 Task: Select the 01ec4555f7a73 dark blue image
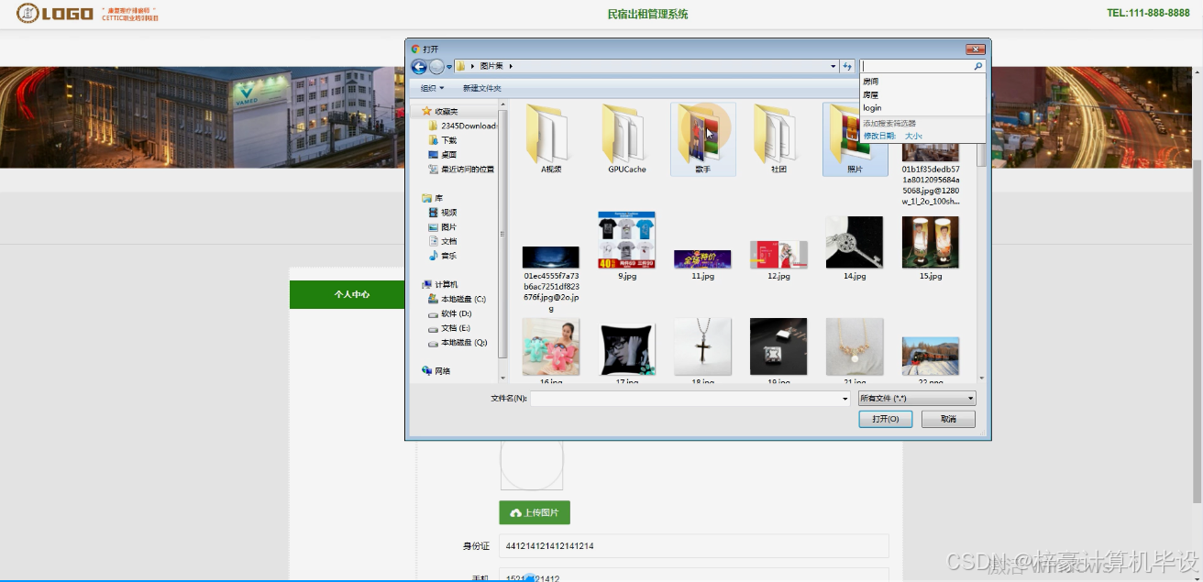coord(551,279)
